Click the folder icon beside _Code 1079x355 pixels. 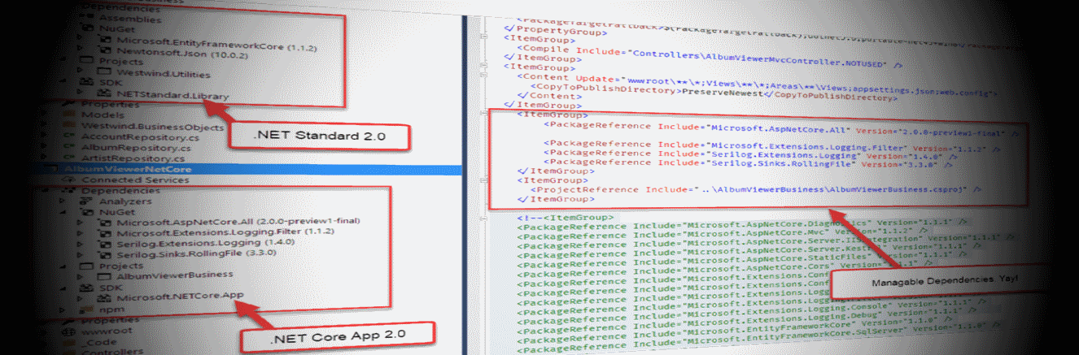coord(69,344)
